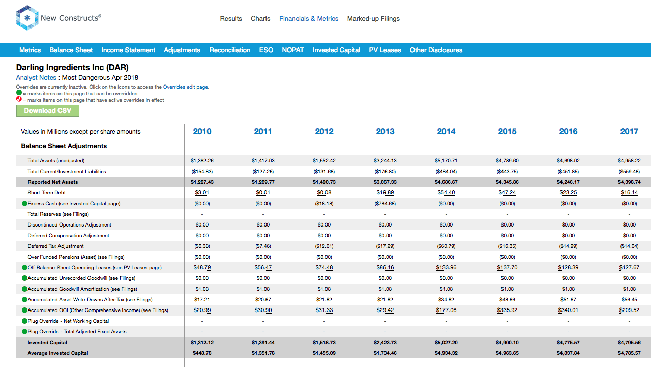
Task: Open the ESO tab
Action: point(266,50)
